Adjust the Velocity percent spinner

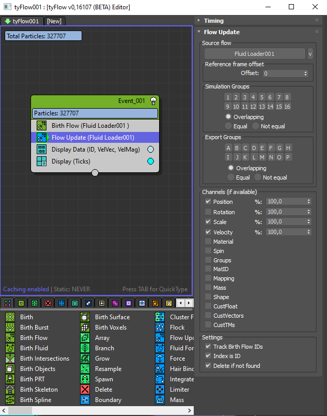click(x=308, y=232)
